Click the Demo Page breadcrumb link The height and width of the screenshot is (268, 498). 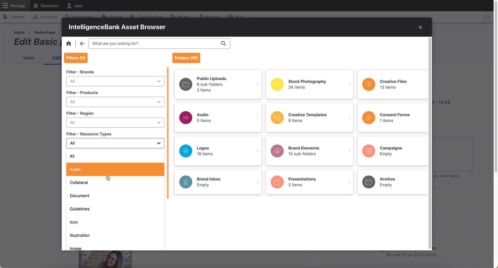click(45, 32)
